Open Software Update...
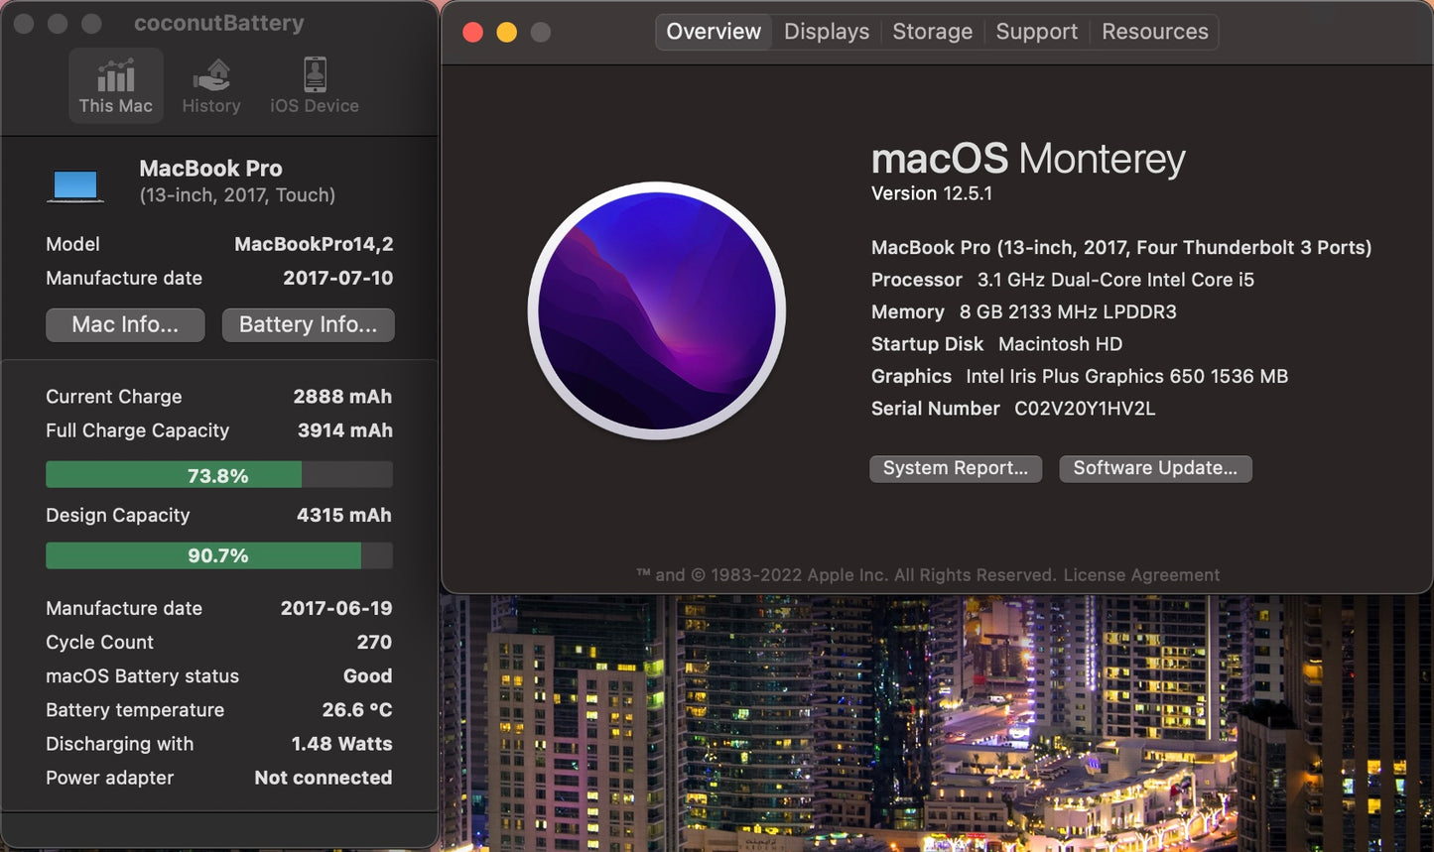Viewport: 1434px width, 852px height. coord(1155,468)
